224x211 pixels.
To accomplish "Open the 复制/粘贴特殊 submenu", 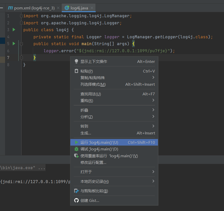I will (x=114, y=78).
